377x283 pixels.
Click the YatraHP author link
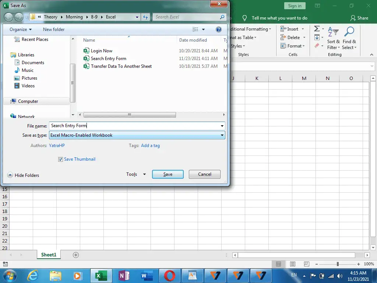[x=57, y=146]
